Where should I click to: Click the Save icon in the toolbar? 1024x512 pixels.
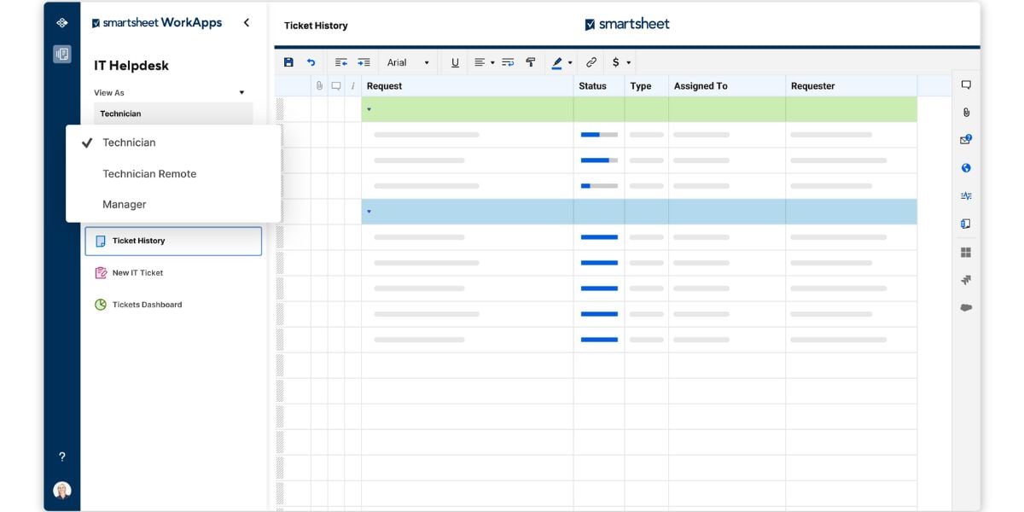pyautogui.click(x=288, y=62)
